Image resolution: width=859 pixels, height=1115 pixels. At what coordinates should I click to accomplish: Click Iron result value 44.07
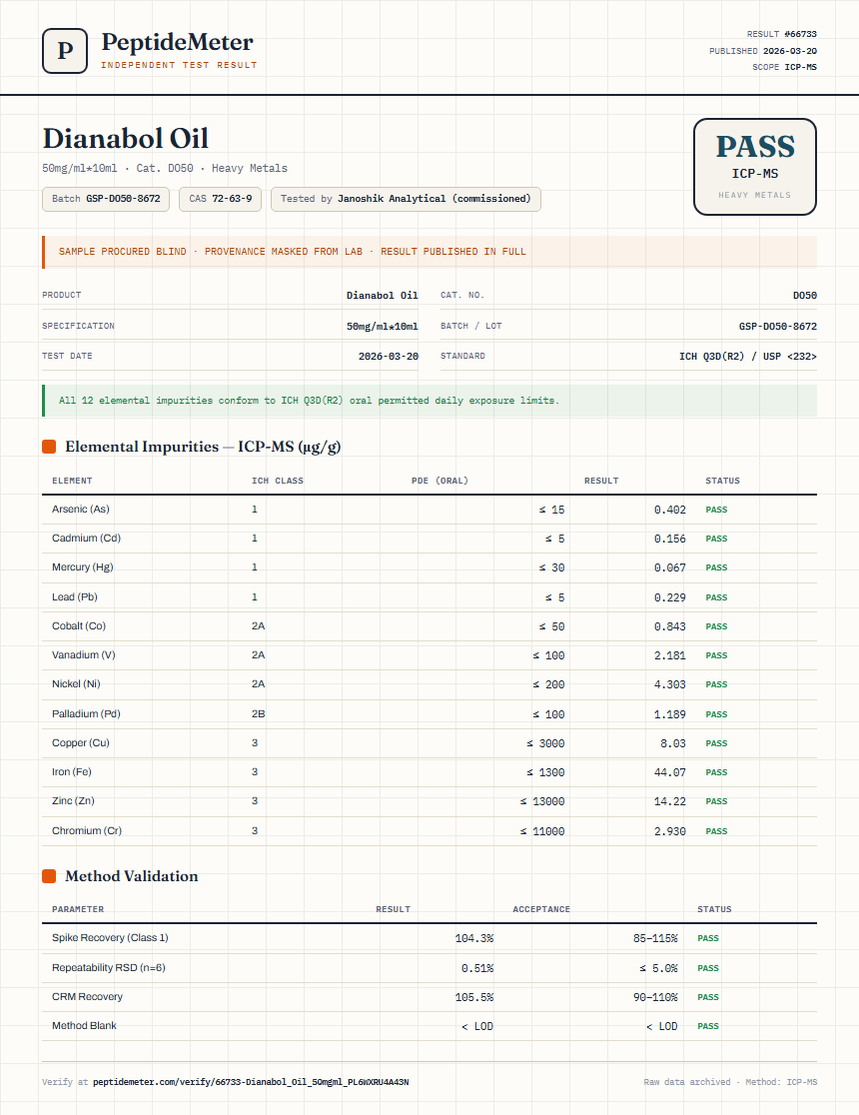(x=670, y=772)
